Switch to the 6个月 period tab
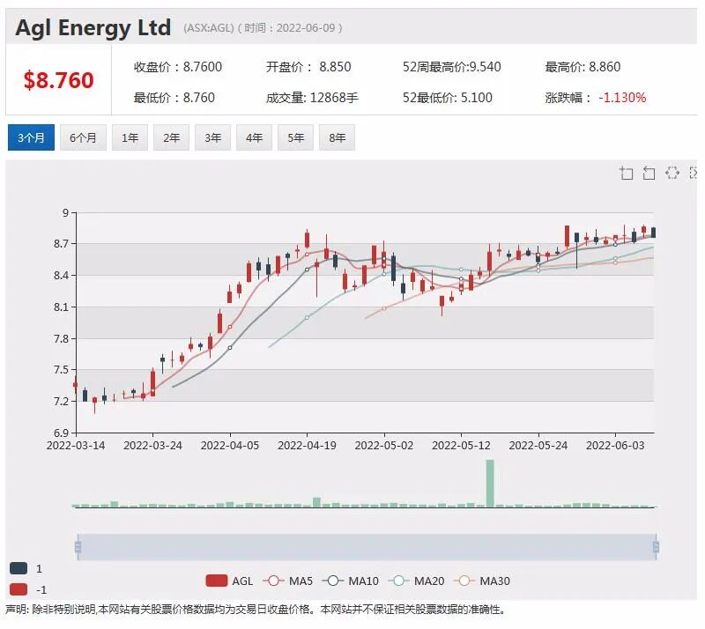Viewport: 705px width, 629px height. (x=83, y=137)
